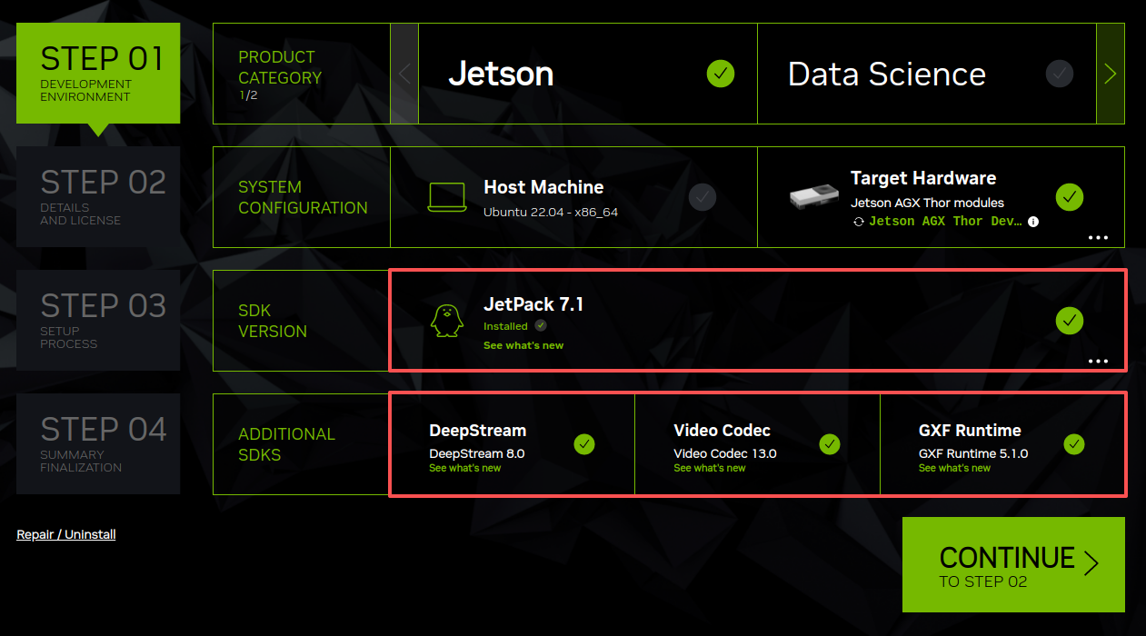Enable the Data Science category checkmark
The height and width of the screenshot is (636, 1146).
(1059, 74)
